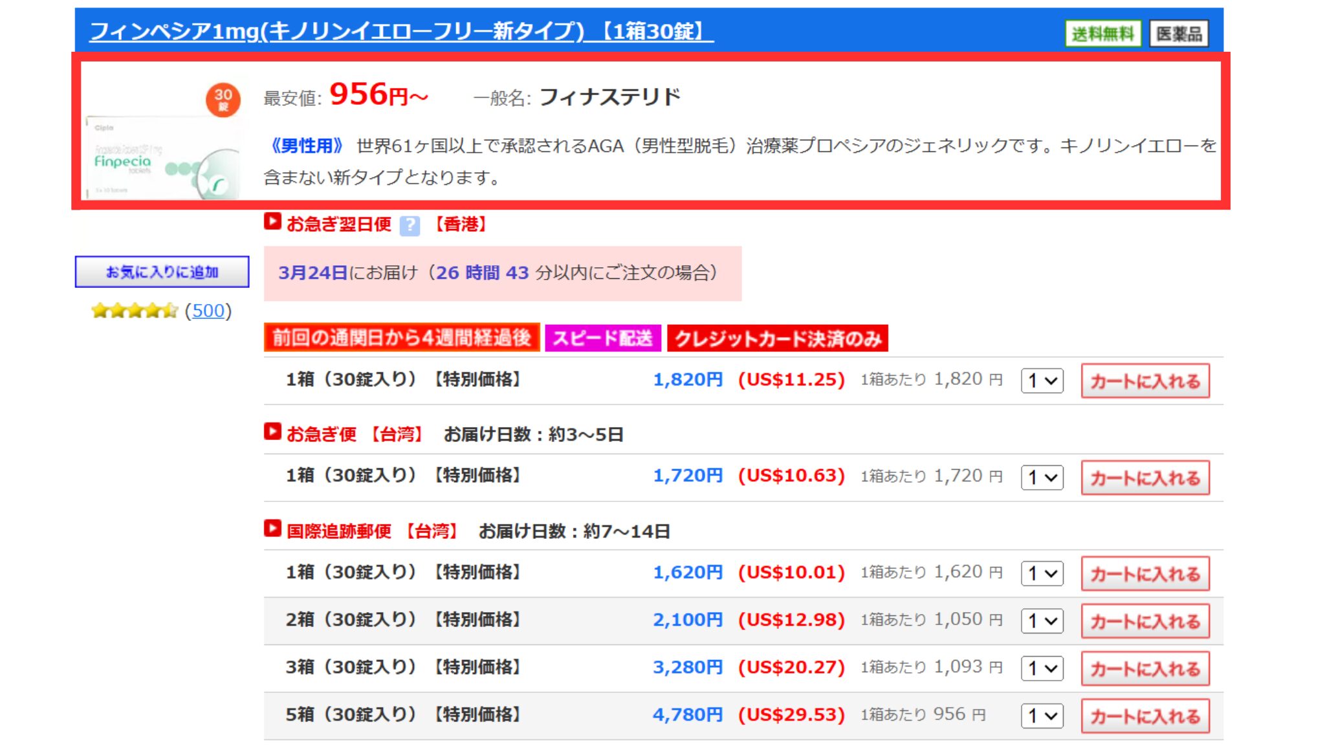This screenshot has height=746, width=1325.
Task: Click the five-star rating icons
Action: pyautogui.click(x=135, y=311)
